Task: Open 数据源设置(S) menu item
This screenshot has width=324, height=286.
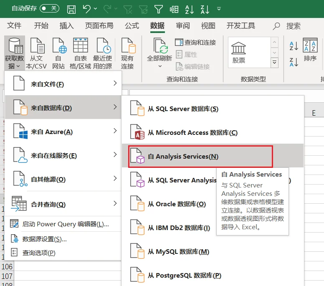Action: (63, 239)
